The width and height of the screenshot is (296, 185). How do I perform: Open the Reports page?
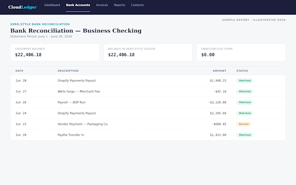(x=119, y=5)
